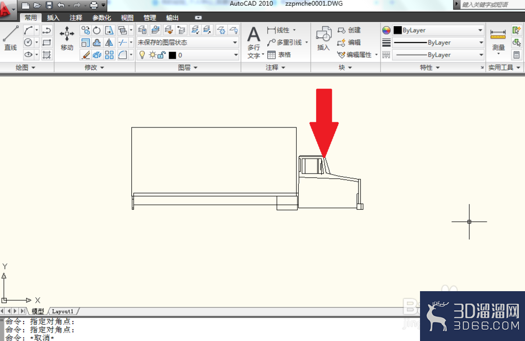
Task: Expand the 绘图 panel flyout
Action: [x=25, y=68]
